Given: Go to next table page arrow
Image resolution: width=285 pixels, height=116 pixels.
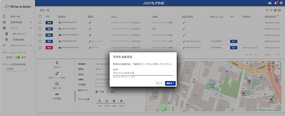Looking at the screenshot, I should click(279, 54).
